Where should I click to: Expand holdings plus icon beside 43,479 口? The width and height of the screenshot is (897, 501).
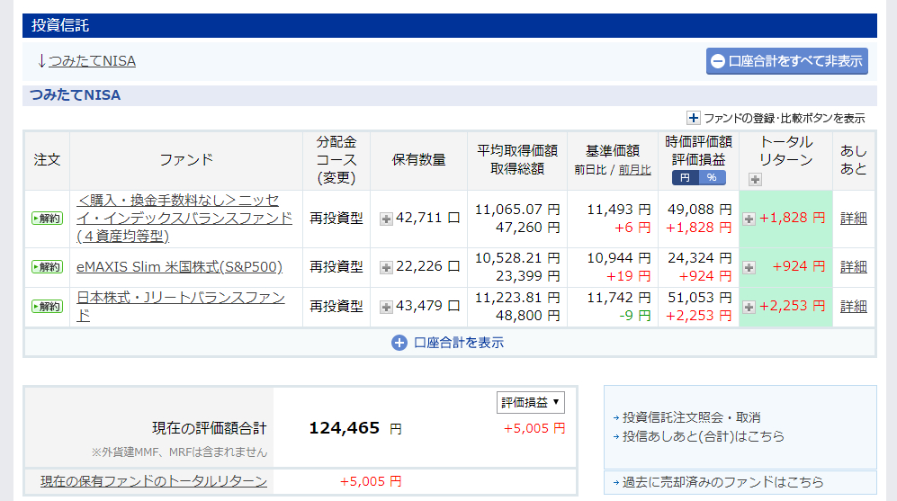(x=386, y=307)
